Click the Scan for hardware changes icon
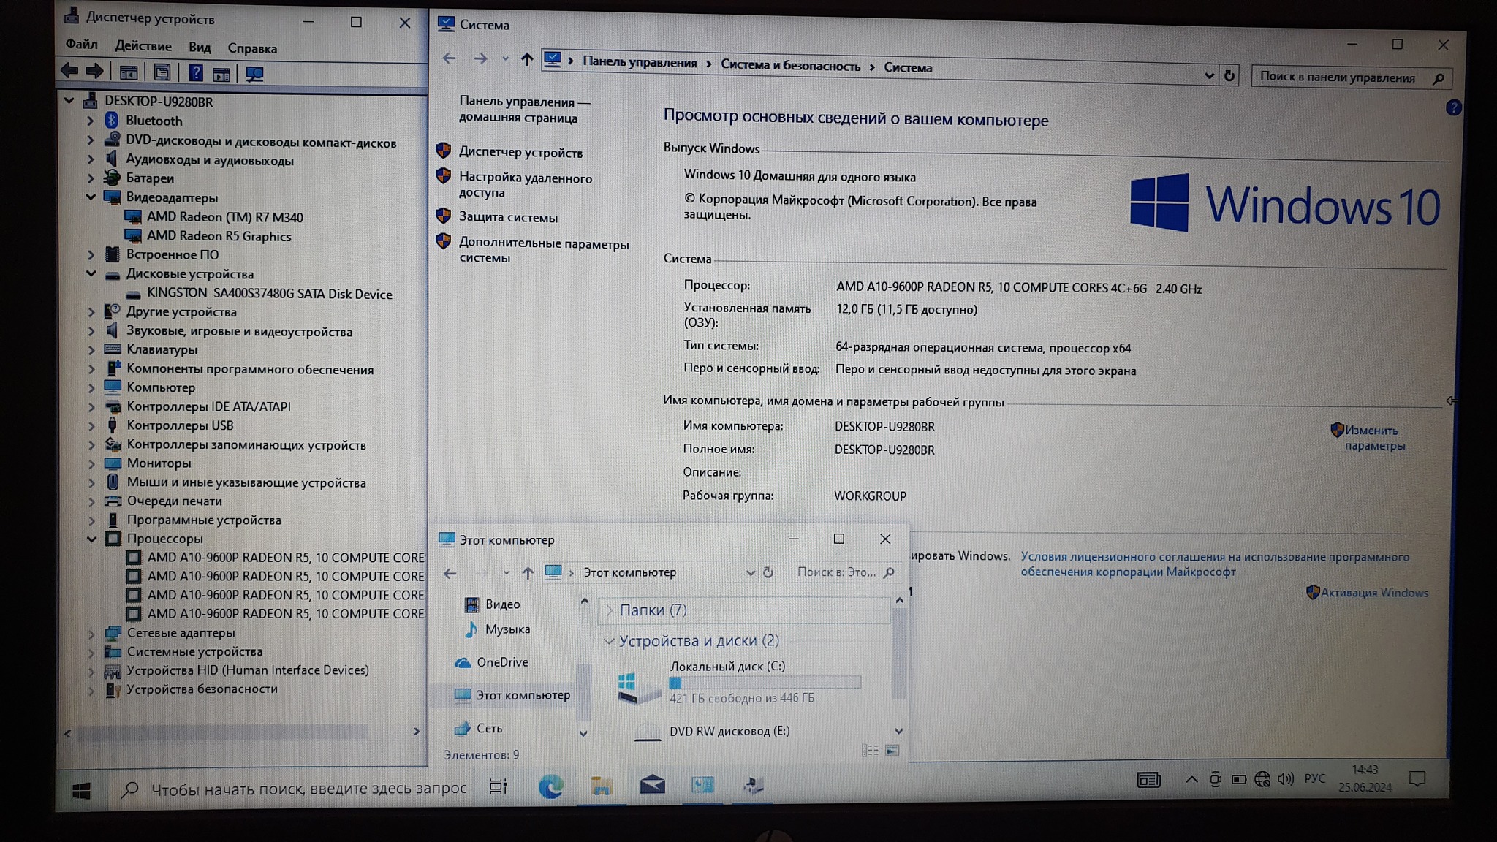 [x=254, y=74]
